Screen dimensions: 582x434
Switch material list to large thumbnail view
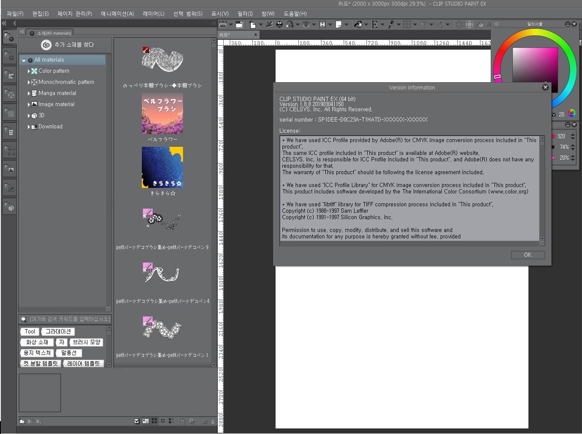[x=154, y=421]
